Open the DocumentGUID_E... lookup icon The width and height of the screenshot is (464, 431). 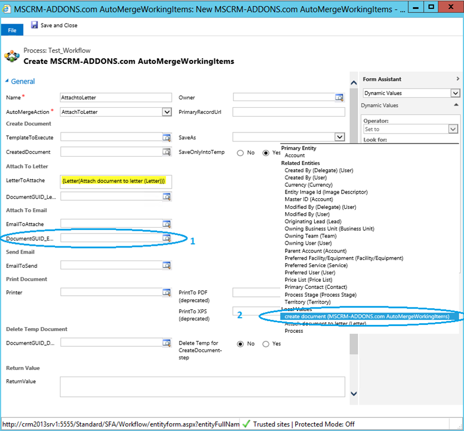coord(167,238)
